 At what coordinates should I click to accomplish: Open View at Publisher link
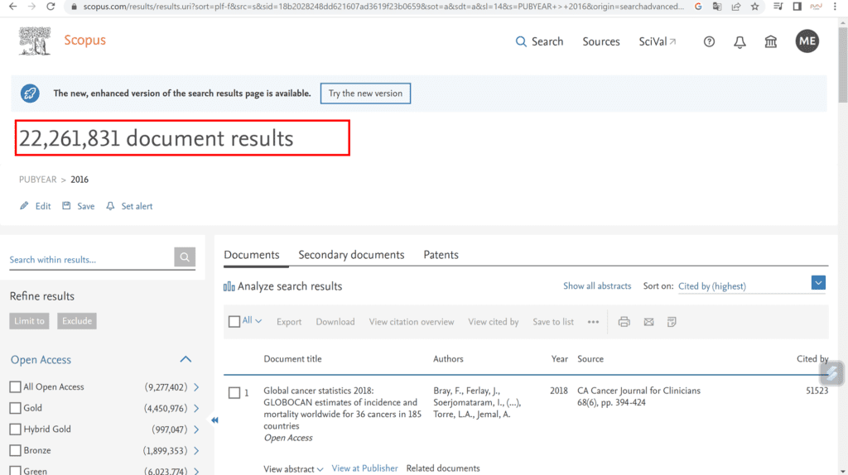(x=364, y=468)
